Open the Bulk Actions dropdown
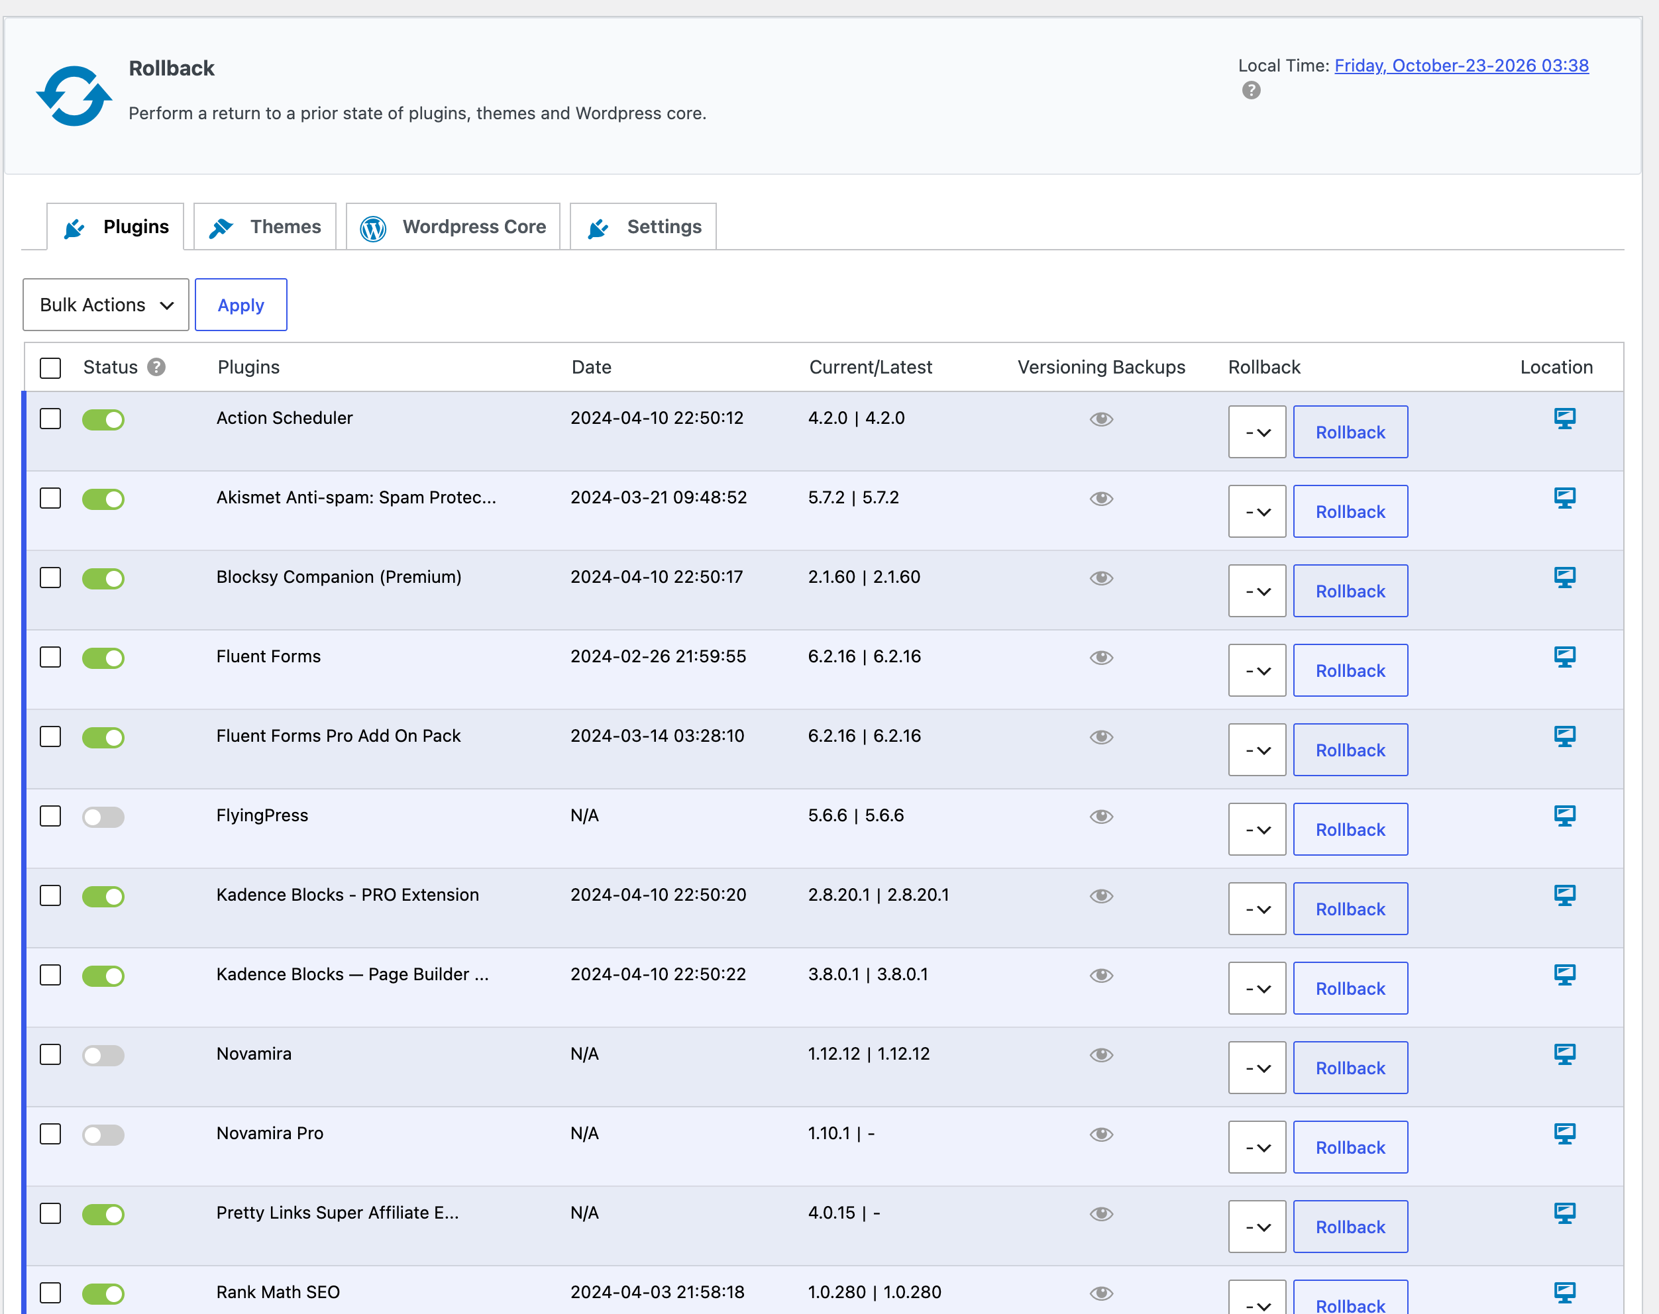 (x=106, y=305)
